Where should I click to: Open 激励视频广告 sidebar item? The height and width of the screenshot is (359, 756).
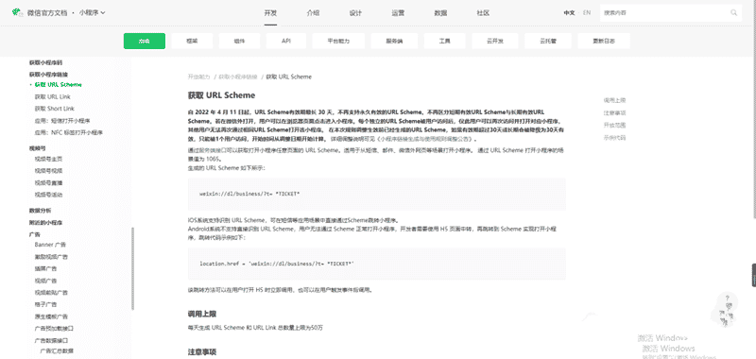[51, 257]
